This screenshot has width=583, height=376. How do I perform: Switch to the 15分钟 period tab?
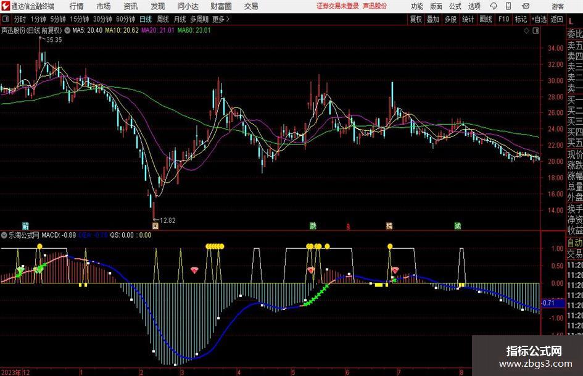[x=80, y=19]
